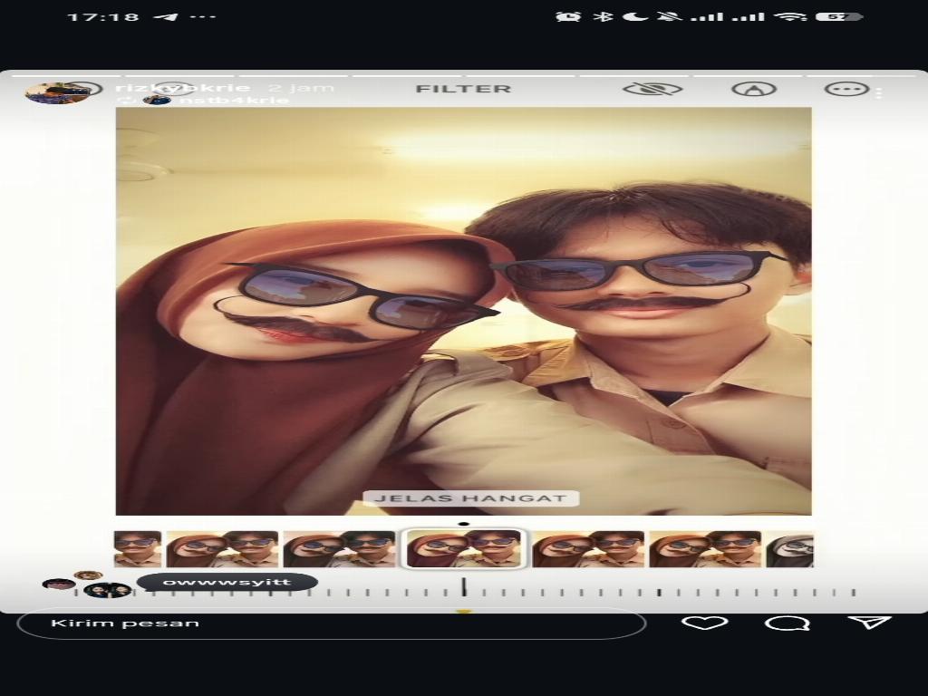The image size is (928, 696).
Task: Select the first filter thumbnail on the left
Action: 138,549
